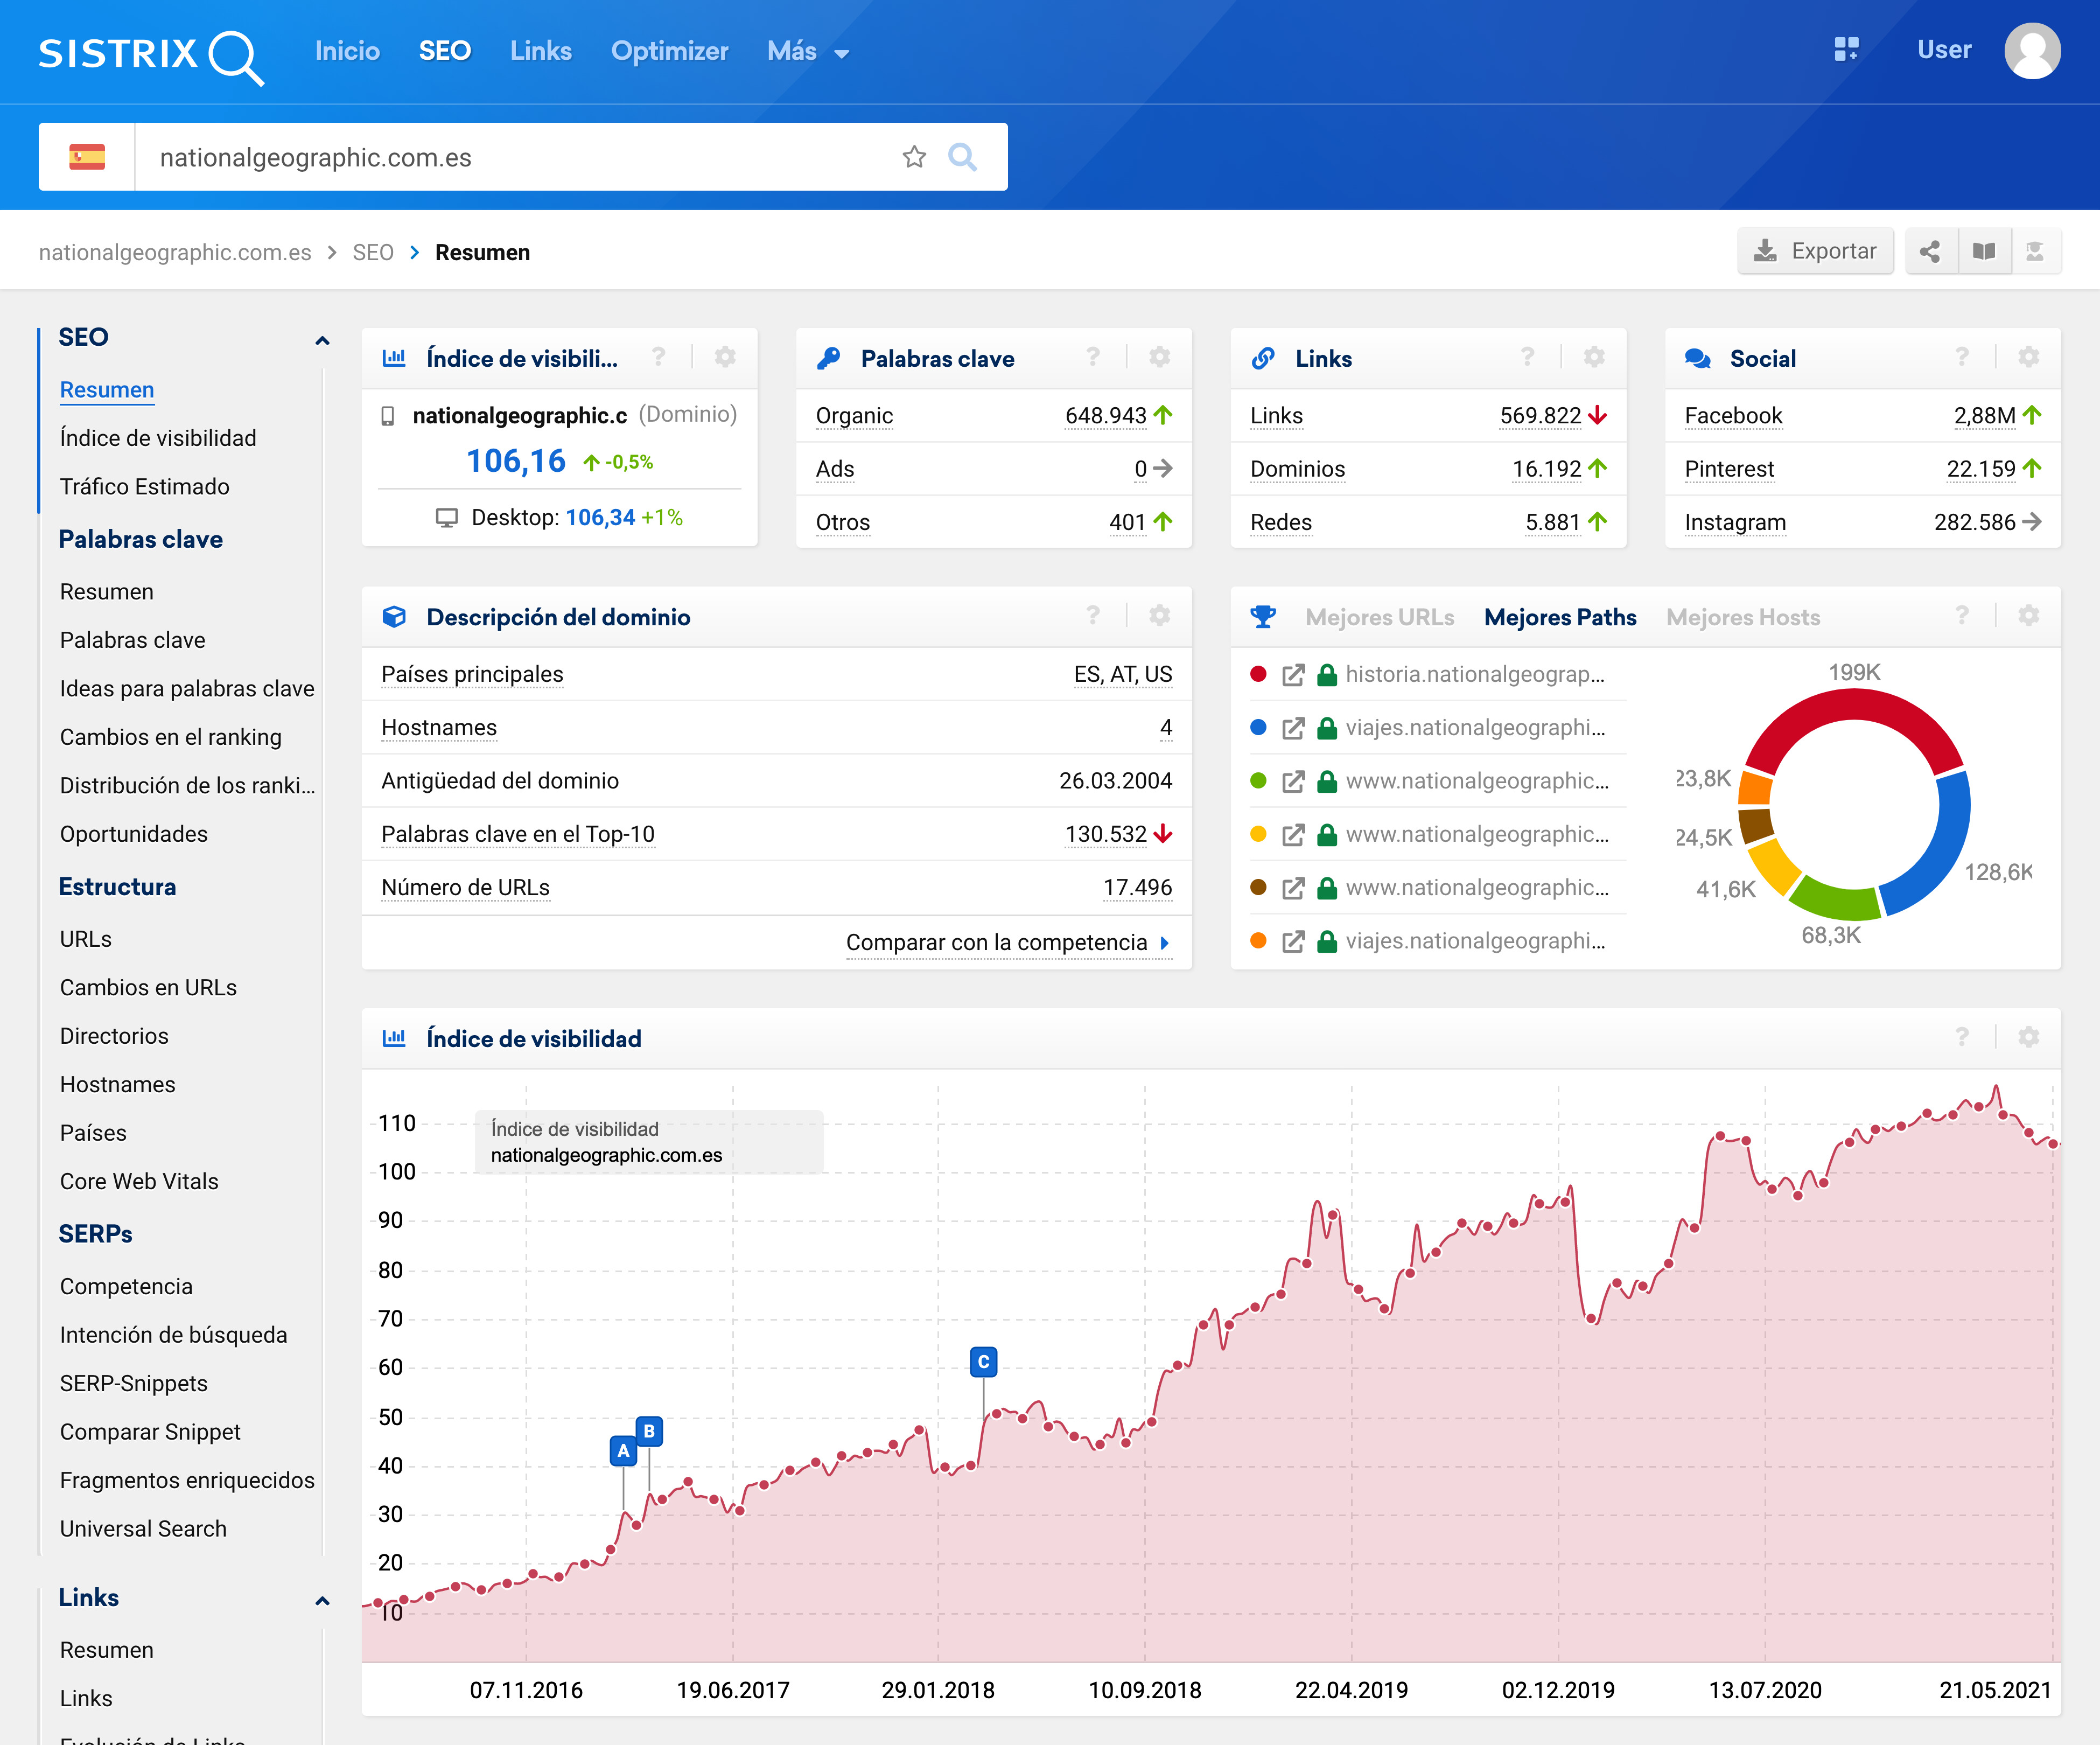Click the open book handbook icon in the toolbar

click(x=1984, y=251)
